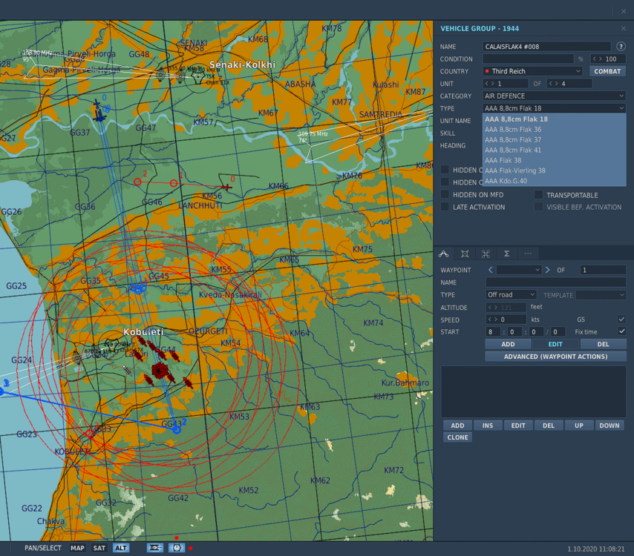Image resolution: width=634 pixels, height=556 pixels.
Task: Open the waypoint TYPE dropdown (Off road)
Action: pos(511,295)
